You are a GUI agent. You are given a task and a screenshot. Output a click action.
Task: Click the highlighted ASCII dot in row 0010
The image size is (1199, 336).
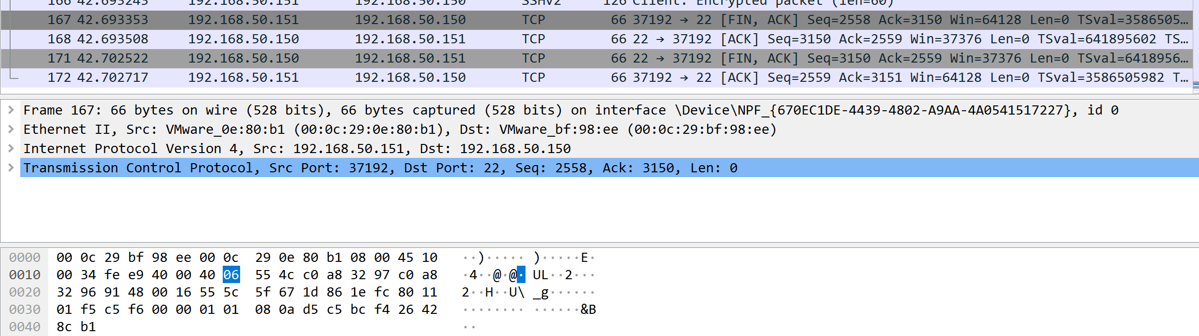tap(521, 275)
